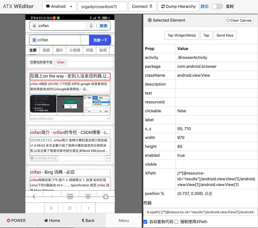Select the 小视频 results tab
This screenshot has width=258, height=228.
pyautogui.click(x=75, y=50)
